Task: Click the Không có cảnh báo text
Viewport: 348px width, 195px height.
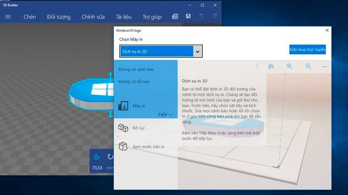Action: click(136, 69)
